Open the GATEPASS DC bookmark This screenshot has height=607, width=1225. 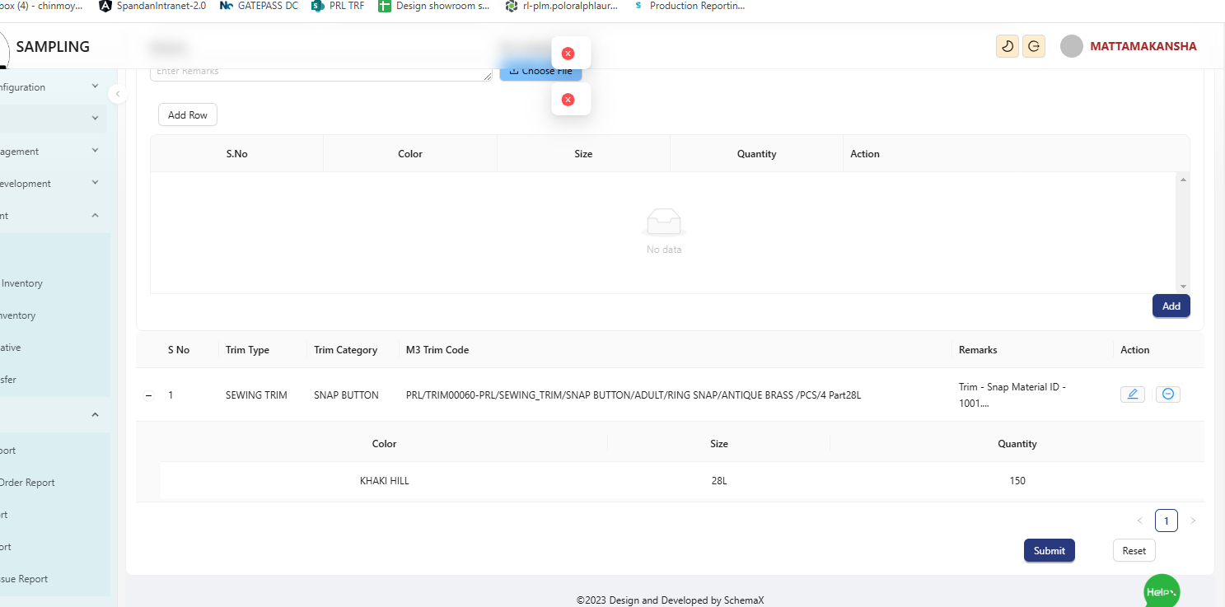[259, 6]
